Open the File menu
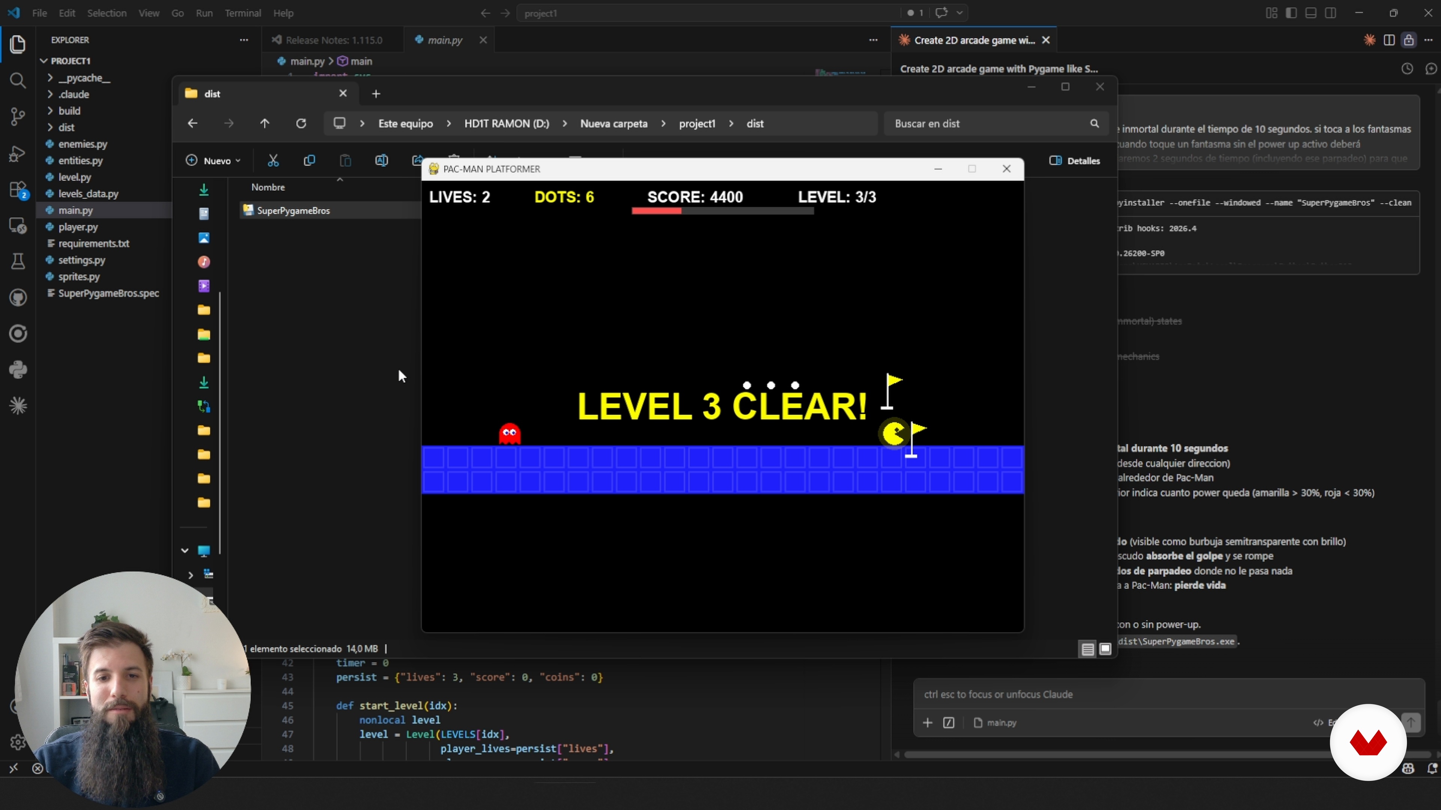The width and height of the screenshot is (1441, 810). [39, 13]
